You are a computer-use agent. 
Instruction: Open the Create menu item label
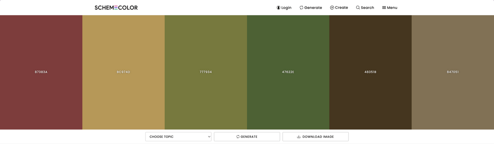point(341,8)
